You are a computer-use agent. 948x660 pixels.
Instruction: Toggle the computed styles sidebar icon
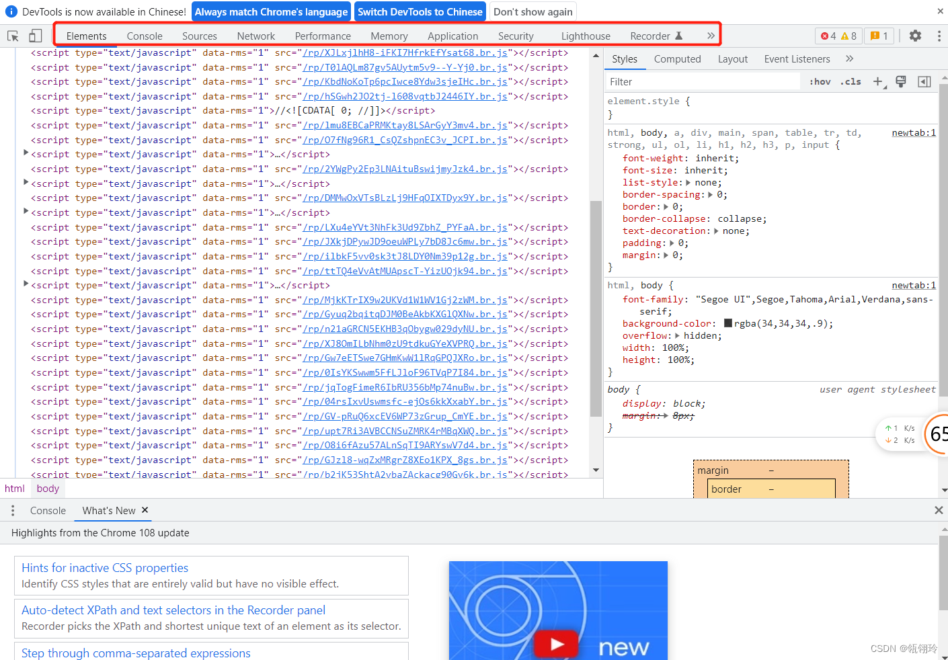[x=924, y=82]
